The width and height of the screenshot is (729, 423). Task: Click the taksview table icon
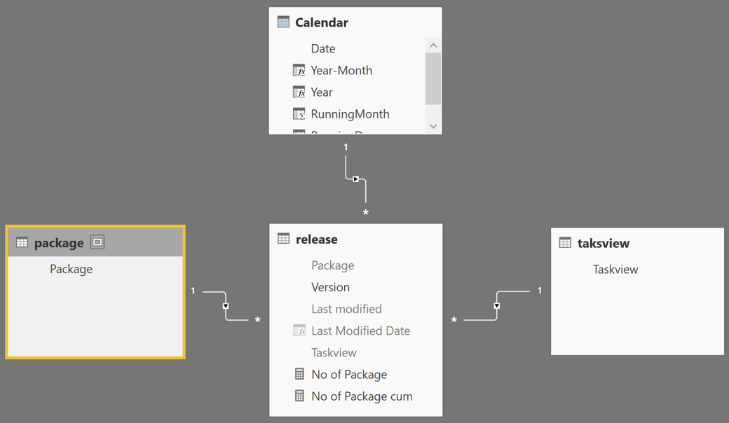click(565, 242)
